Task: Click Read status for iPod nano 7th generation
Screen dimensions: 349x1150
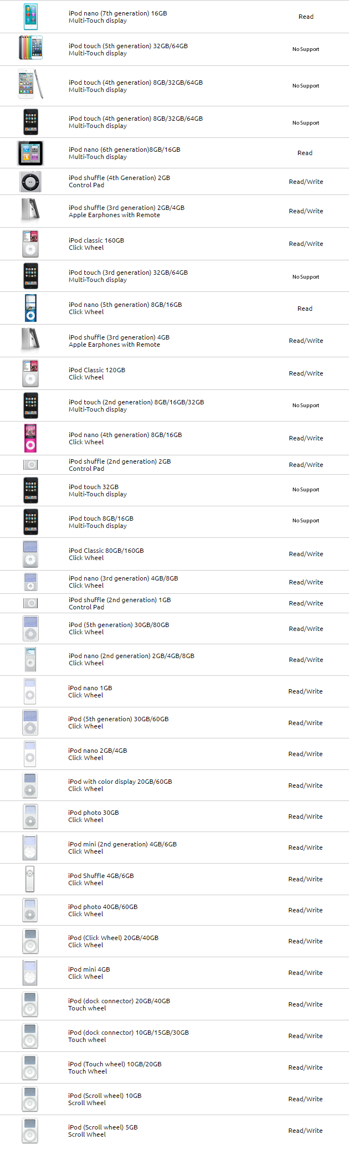Action: 306,17
